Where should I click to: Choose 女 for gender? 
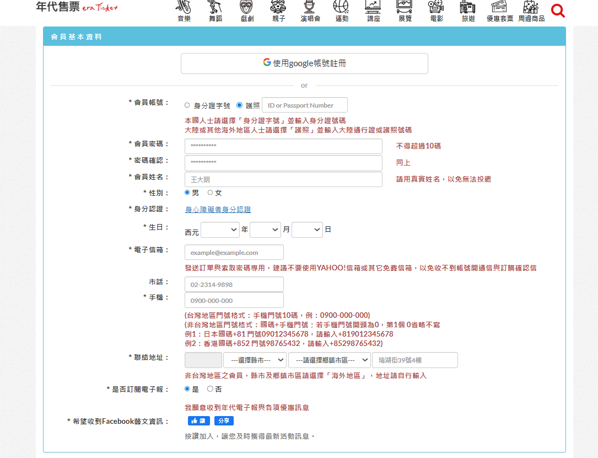pos(209,193)
